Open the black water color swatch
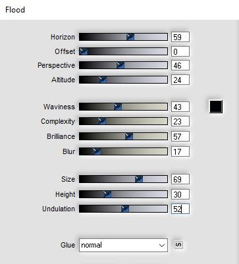 216,107
